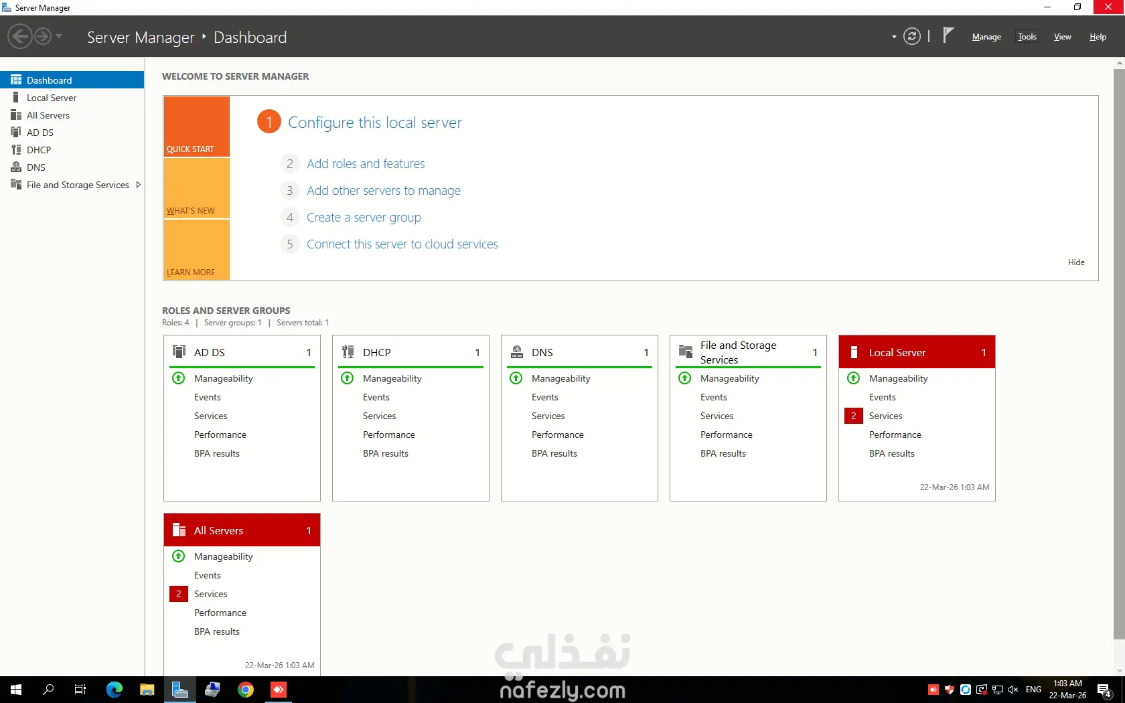Open Performance in the All Servers tile
The image size is (1125, 703).
coord(220,613)
